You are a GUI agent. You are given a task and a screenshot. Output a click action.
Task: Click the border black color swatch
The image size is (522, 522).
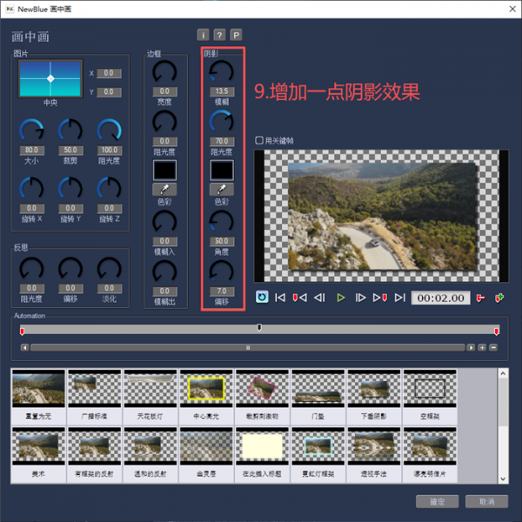[164, 171]
